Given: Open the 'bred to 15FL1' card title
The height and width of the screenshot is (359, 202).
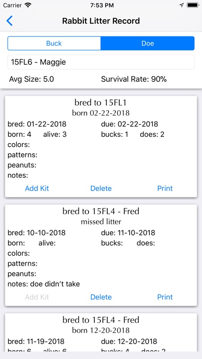Looking at the screenshot, I should pyautogui.click(x=101, y=103).
